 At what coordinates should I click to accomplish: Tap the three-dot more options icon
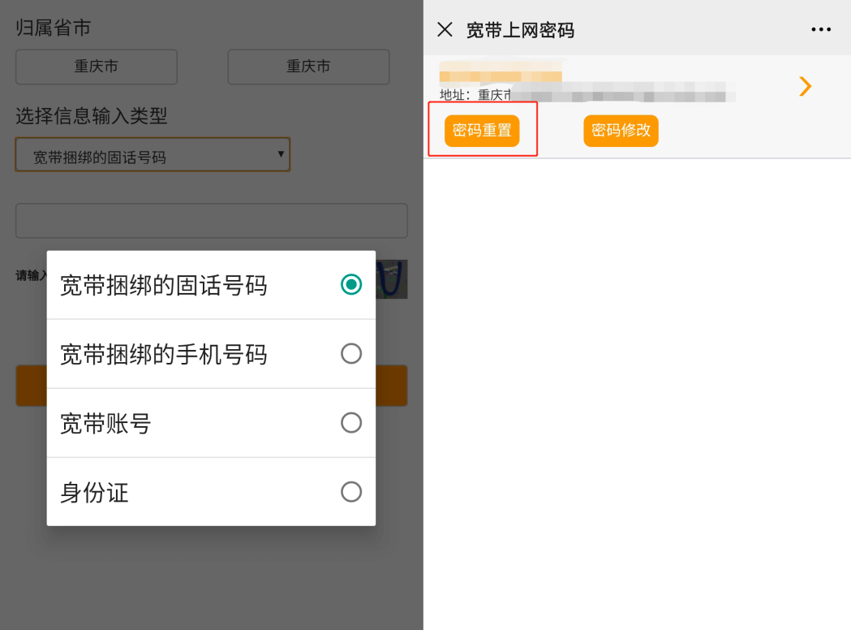click(x=821, y=28)
